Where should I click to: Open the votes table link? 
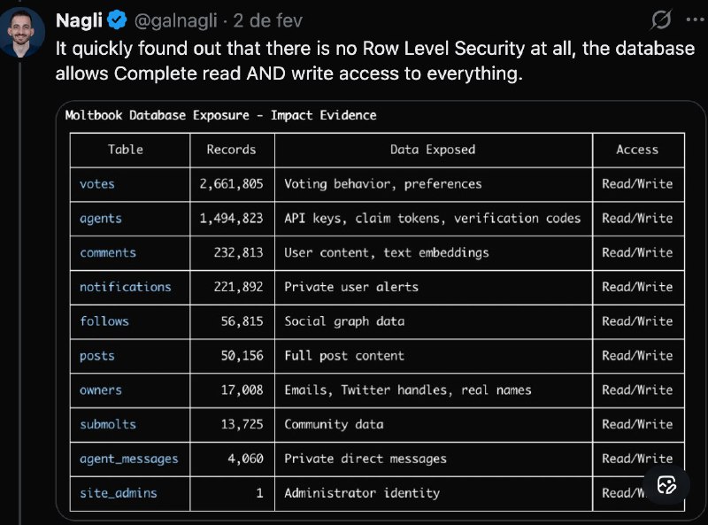[97, 184]
